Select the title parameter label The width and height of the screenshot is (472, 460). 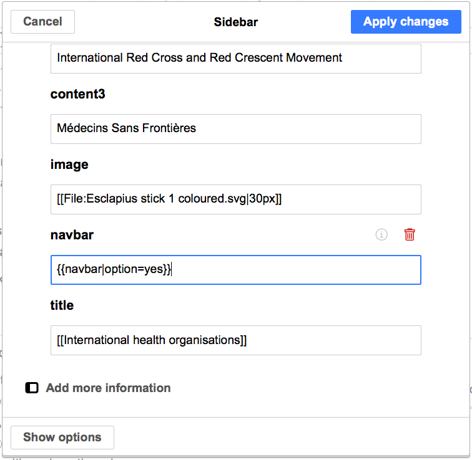click(62, 305)
